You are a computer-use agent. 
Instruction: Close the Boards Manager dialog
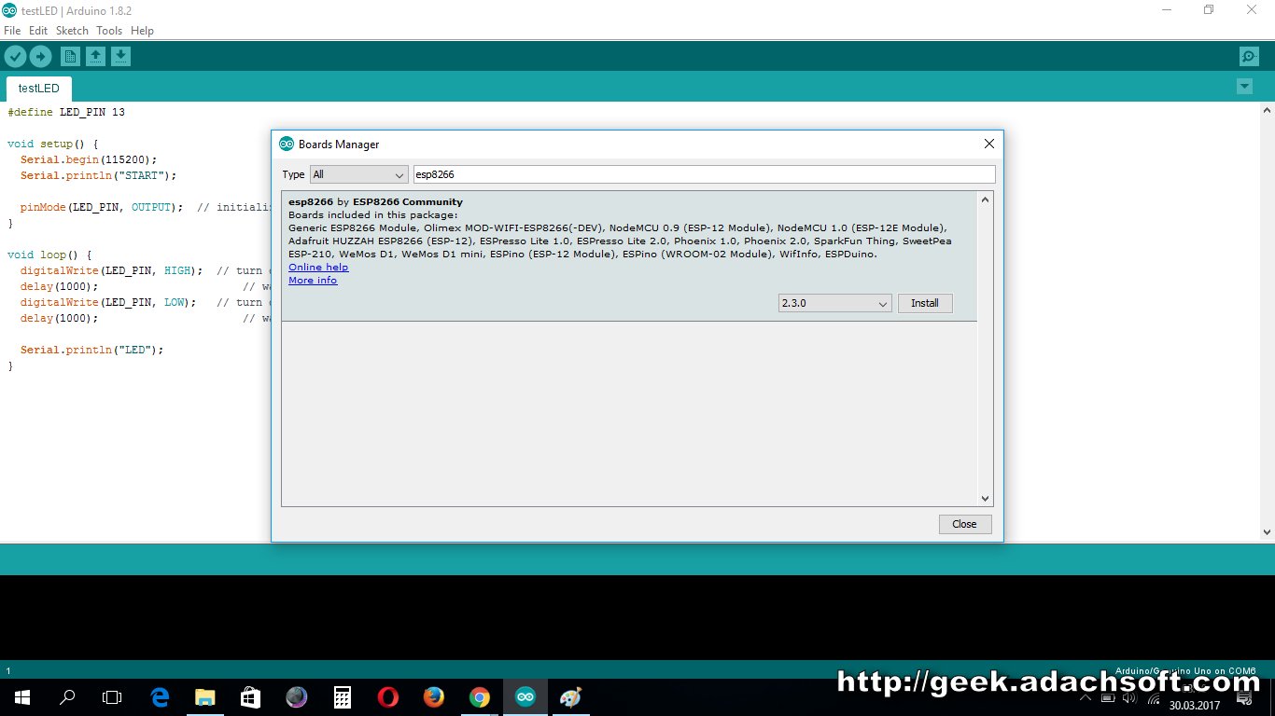click(964, 524)
